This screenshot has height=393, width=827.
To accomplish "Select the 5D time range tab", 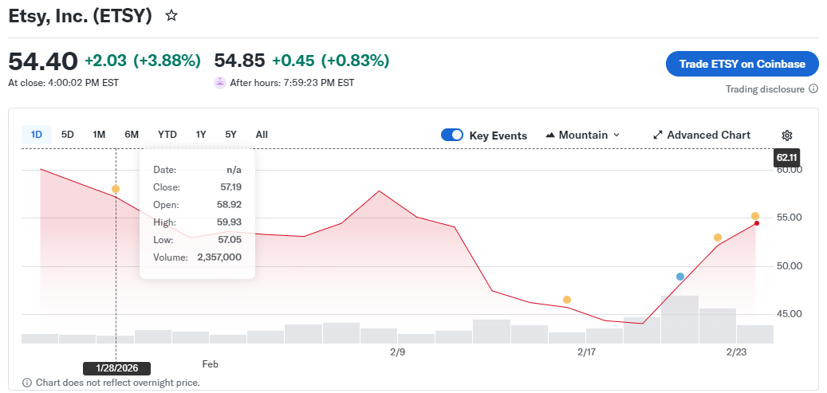I will (68, 135).
